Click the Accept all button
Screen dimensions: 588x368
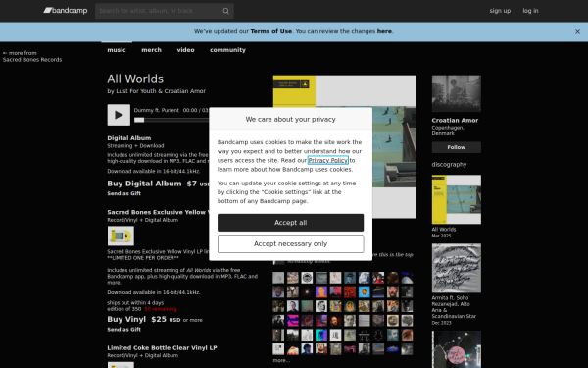[291, 223]
